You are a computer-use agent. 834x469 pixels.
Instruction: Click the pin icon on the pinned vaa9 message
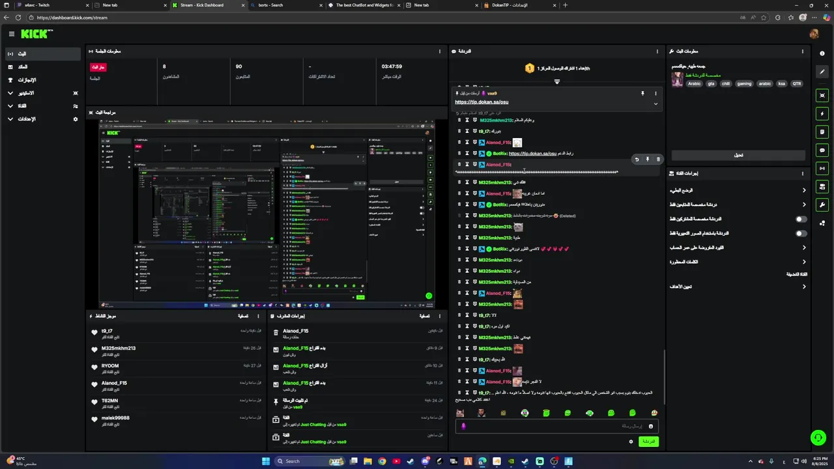pos(642,94)
